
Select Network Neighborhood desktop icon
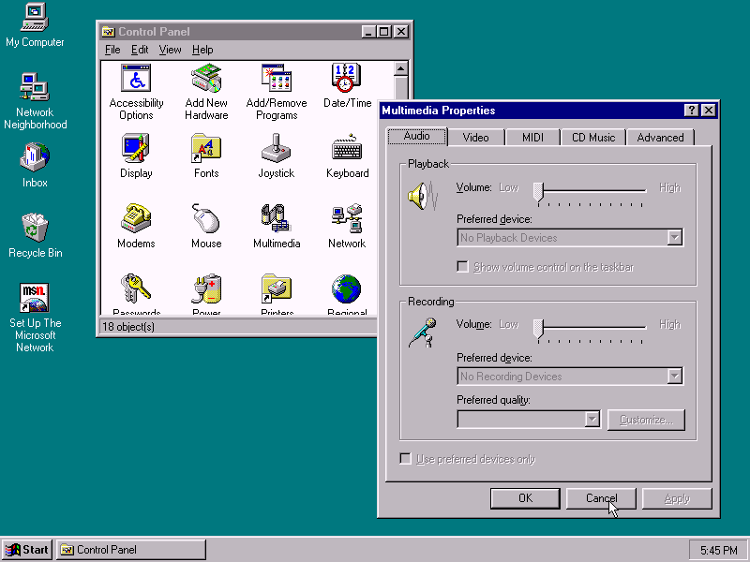point(35,87)
